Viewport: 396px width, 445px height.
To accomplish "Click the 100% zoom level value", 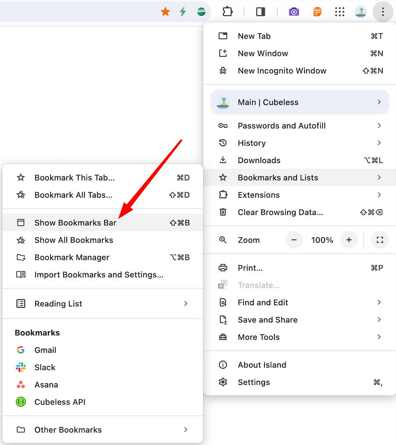I will (x=322, y=240).
